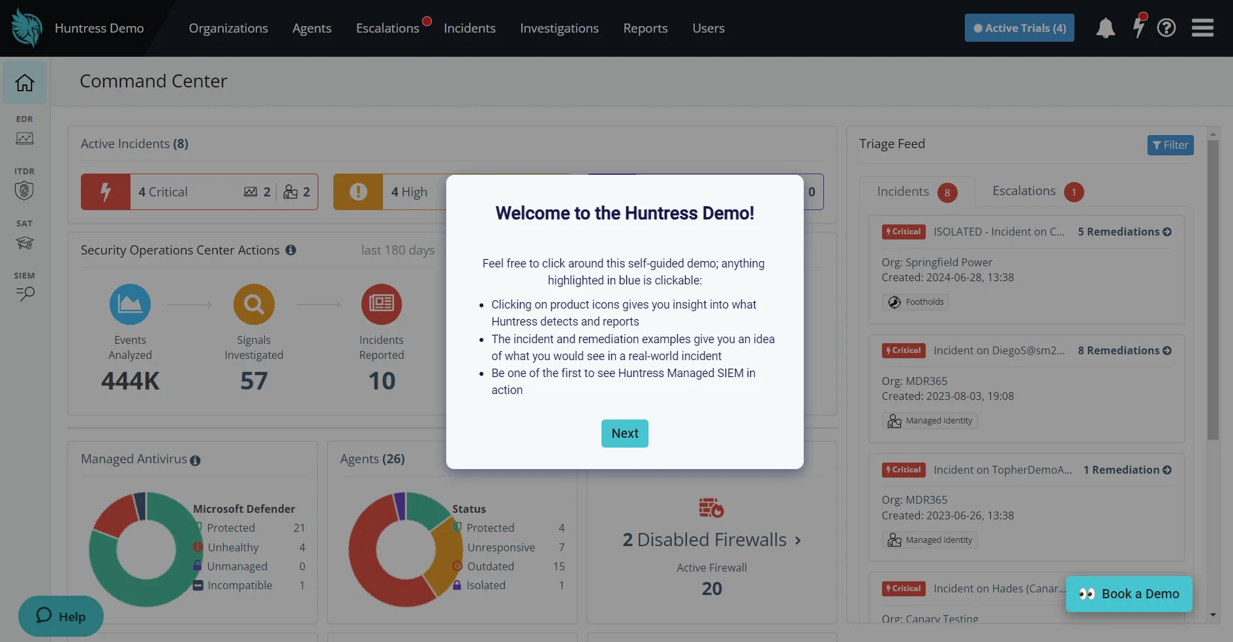The width and height of the screenshot is (1233, 642).
Task: Open the 5 Remediations link
Action: 1125,232
